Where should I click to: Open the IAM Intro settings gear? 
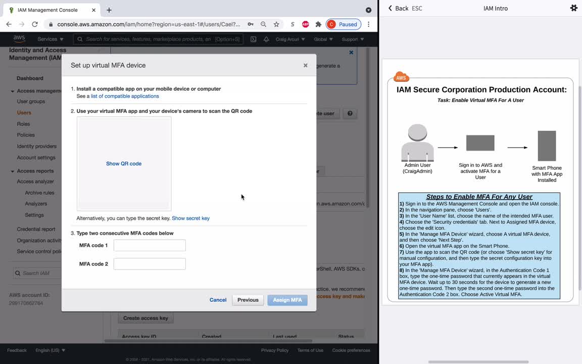tap(573, 8)
